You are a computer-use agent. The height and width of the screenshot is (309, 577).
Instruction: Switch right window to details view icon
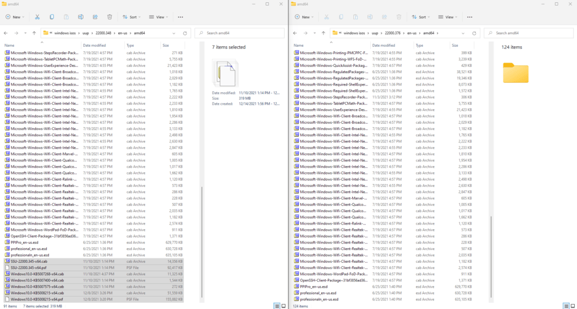click(x=566, y=306)
